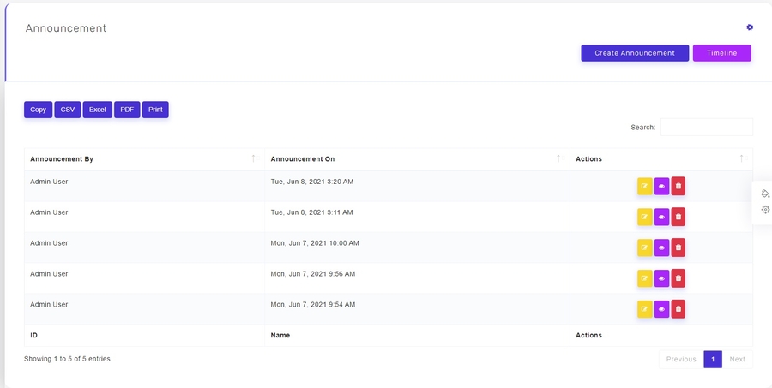Export the table as CSV

tap(68, 110)
